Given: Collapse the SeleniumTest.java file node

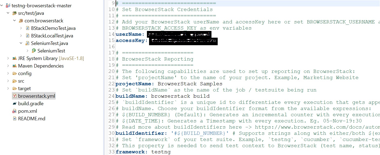Looking at the screenshot, I should 21,43.
